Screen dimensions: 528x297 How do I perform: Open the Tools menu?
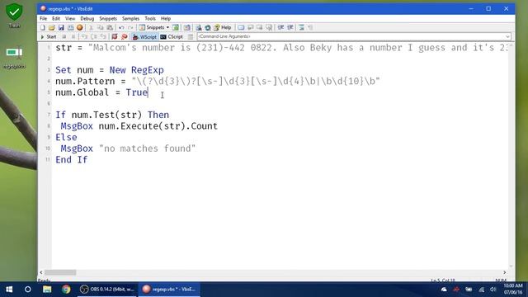[150, 18]
